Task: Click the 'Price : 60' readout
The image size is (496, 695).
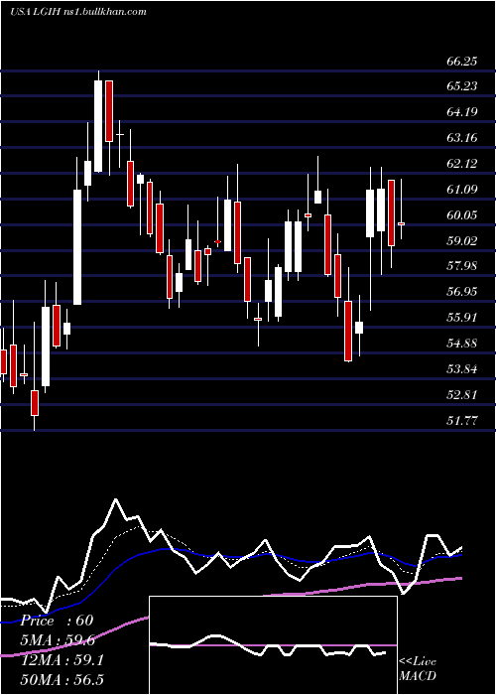Action: 58,621
